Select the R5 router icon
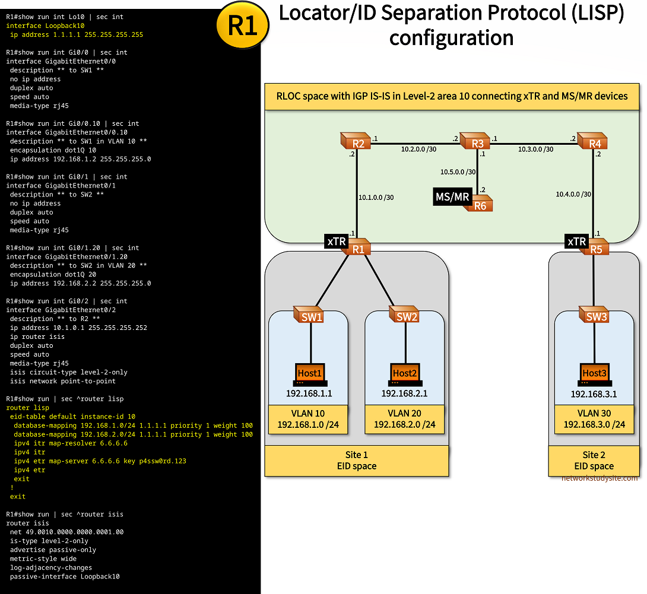Screen dimensions: 647x594 595,249
